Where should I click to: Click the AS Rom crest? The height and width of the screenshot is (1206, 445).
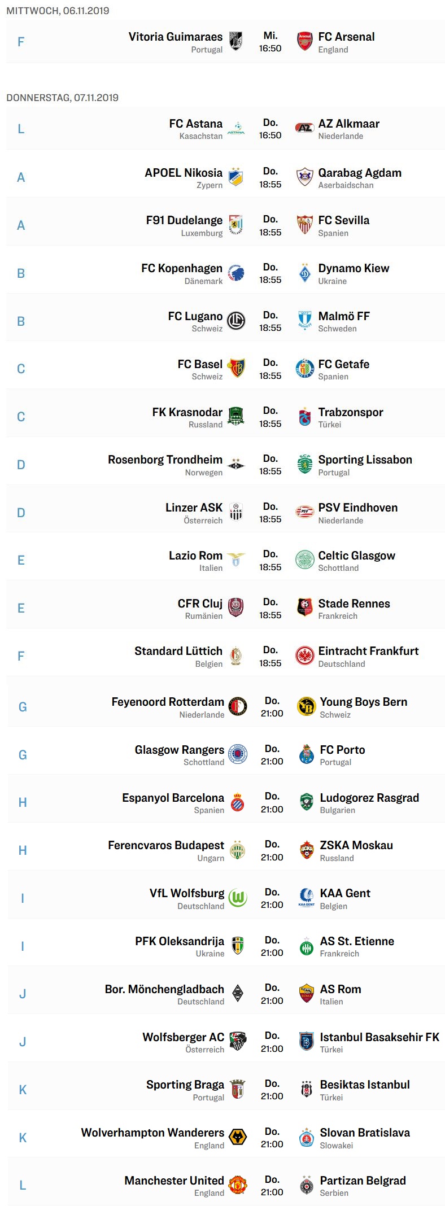pyautogui.click(x=307, y=994)
